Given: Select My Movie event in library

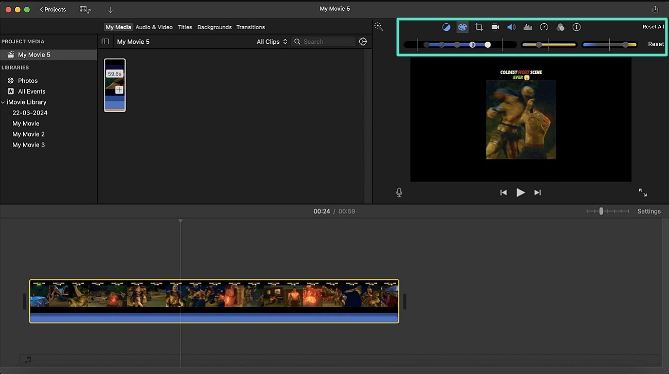Looking at the screenshot, I should click(26, 123).
